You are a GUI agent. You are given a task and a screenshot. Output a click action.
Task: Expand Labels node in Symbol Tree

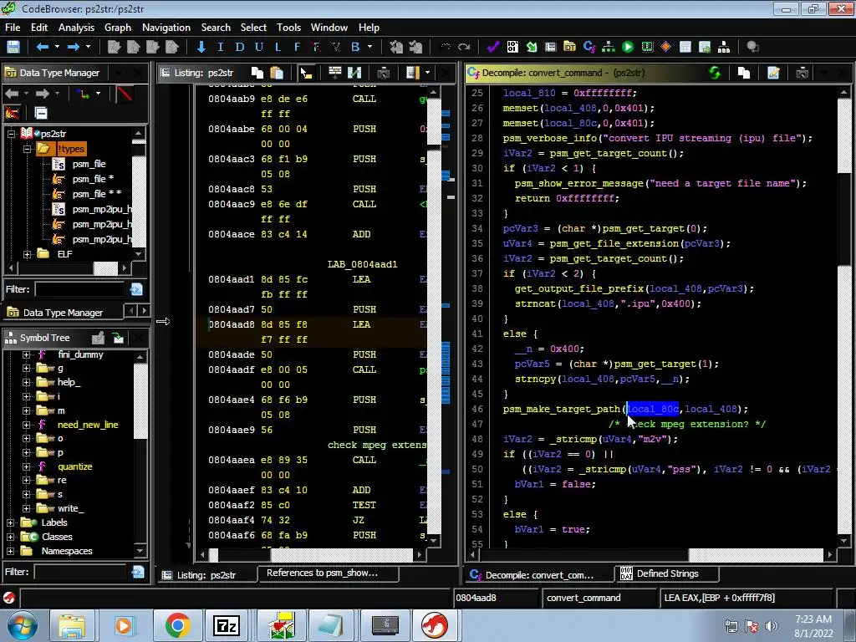(x=10, y=522)
